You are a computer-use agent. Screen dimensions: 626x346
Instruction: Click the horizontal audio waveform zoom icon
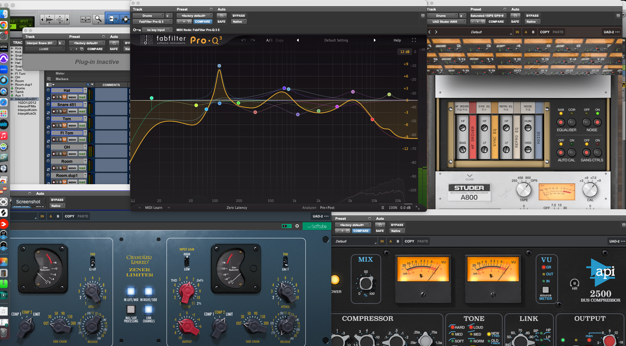click(50, 19)
